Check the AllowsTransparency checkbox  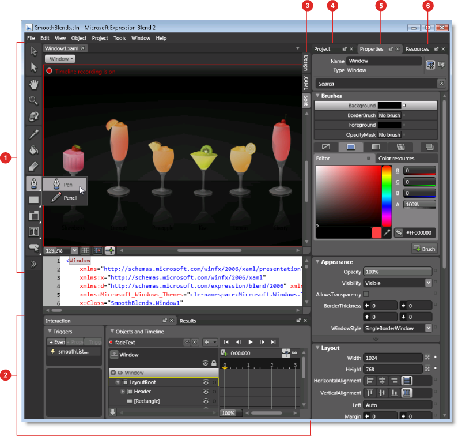tap(366, 295)
